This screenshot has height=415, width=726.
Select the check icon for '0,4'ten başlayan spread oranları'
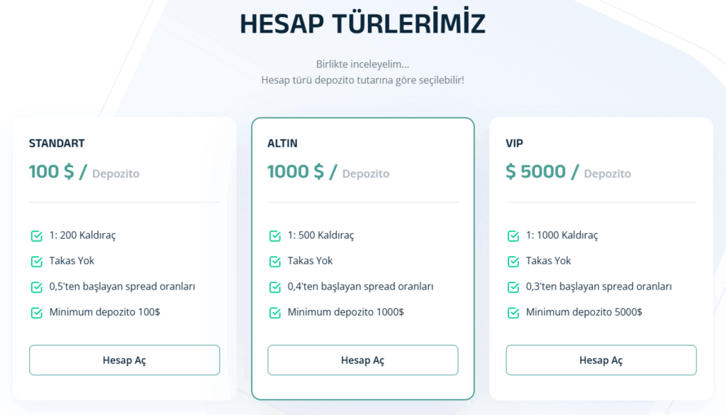click(x=274, y=286)
